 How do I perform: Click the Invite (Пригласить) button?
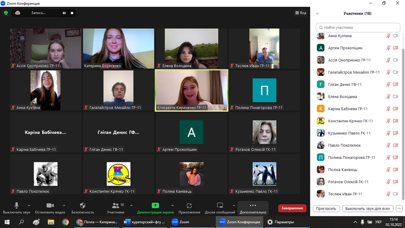326,208
